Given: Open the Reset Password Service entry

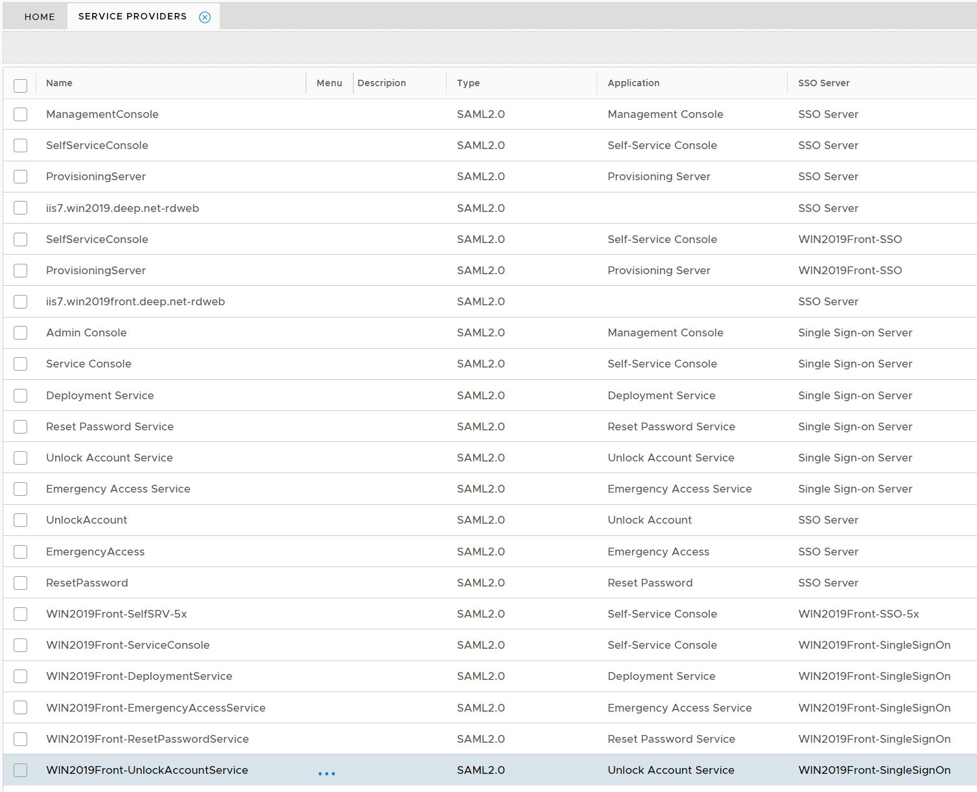Looking at the screenshot, I should 110,426.
